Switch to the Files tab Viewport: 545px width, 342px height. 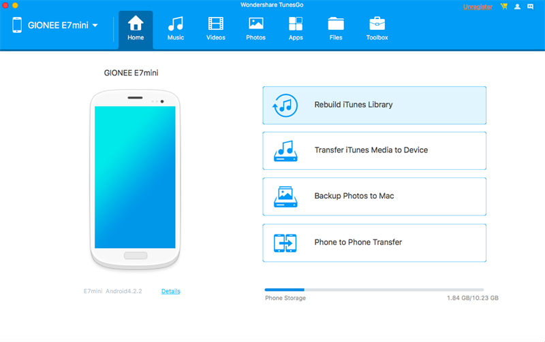(336, 29)
